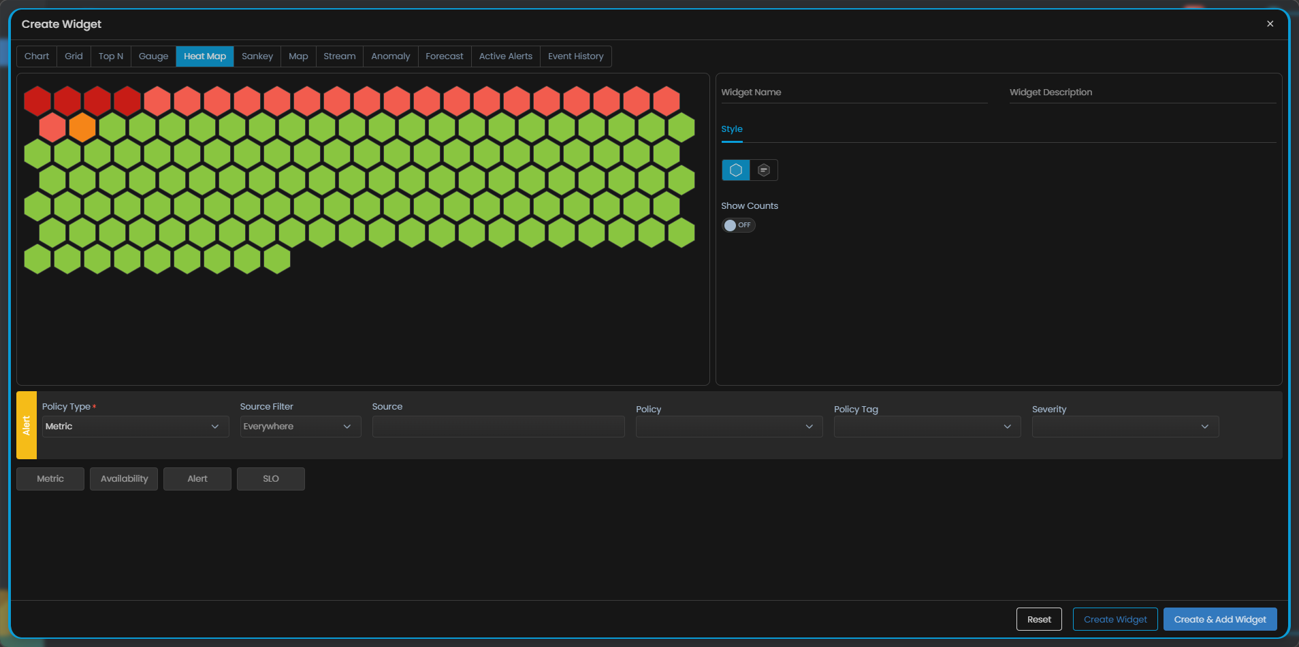
Task: Open the Policy dropdown list
Action: point(728,427)
